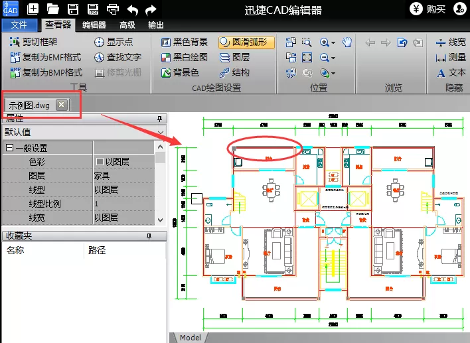470x343 pixels.
Task: Click properties scrollbar up arrow
Action: tap(161, 147)
